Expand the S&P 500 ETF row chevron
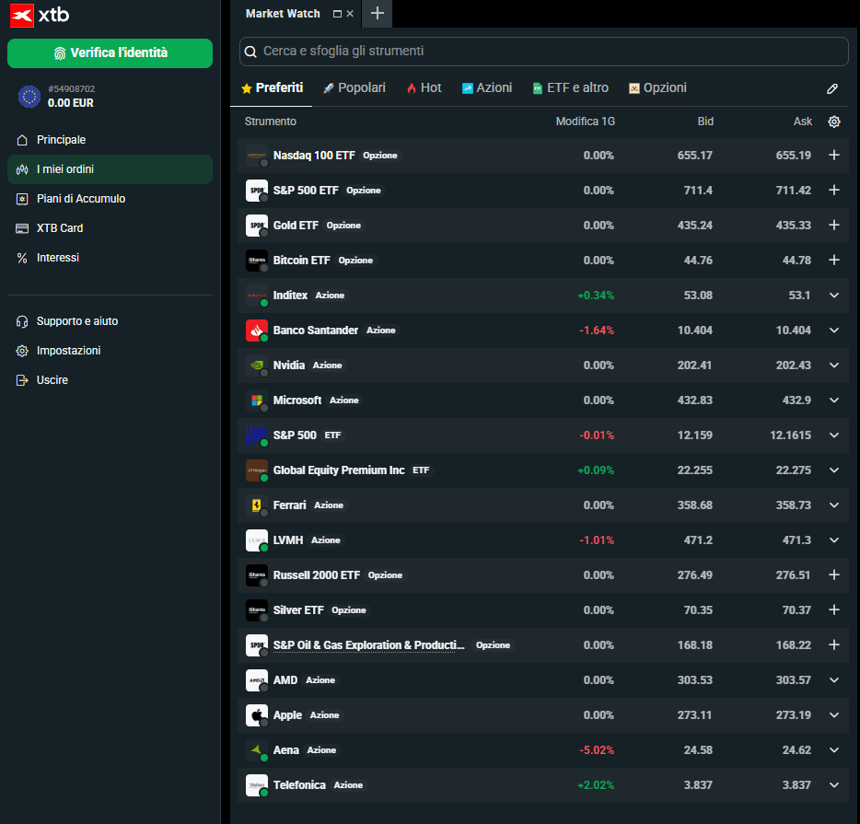The height and width of the screenshot is (824, 860). (833, 435)
